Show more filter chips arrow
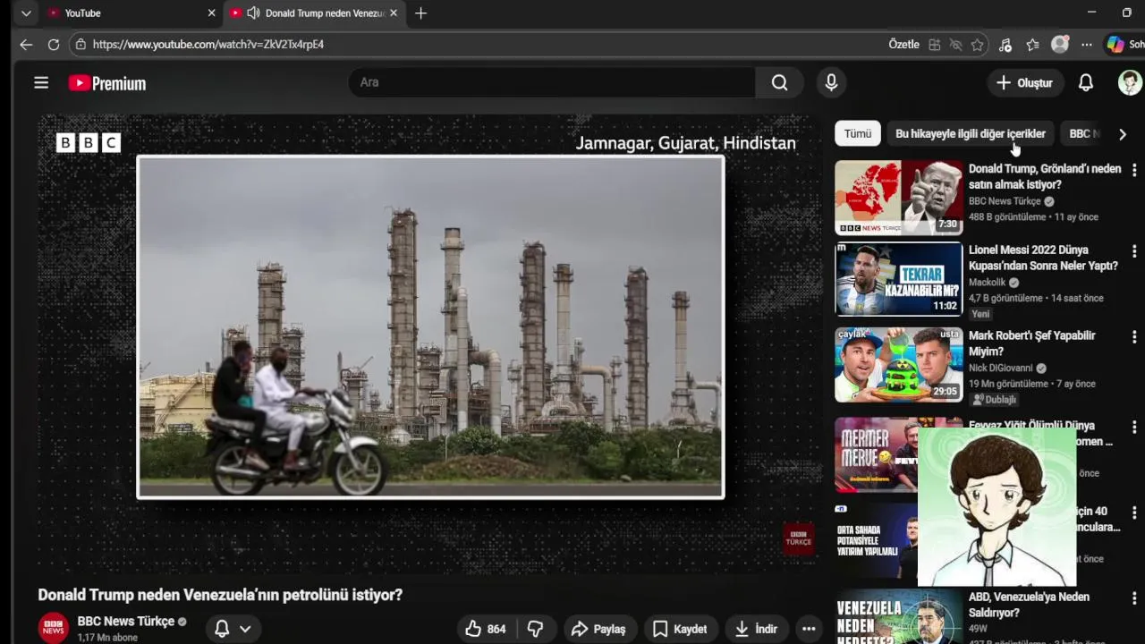Viewport: 1145px width, 644px height. (x=1123, y=134)
